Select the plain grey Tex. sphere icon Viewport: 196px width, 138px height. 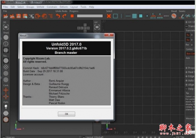[6, 61]
